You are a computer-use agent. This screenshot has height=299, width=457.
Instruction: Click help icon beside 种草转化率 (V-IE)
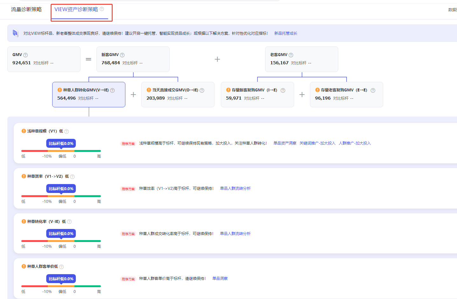pos(69,222)
